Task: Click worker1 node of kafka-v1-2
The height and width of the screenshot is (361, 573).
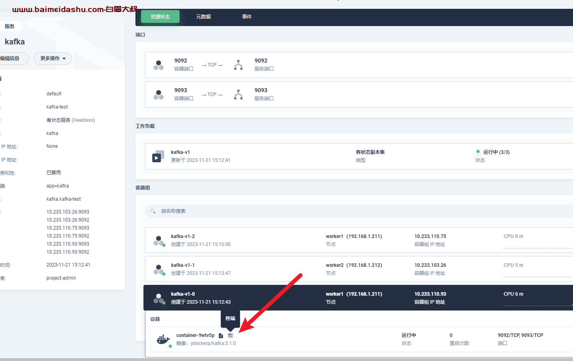Action: click(x=354, y=236)
